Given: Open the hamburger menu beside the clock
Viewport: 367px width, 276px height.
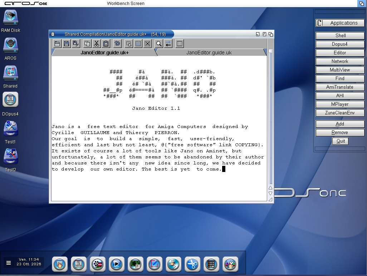Looking at the screenshot, I should click(x=9, y=263).
